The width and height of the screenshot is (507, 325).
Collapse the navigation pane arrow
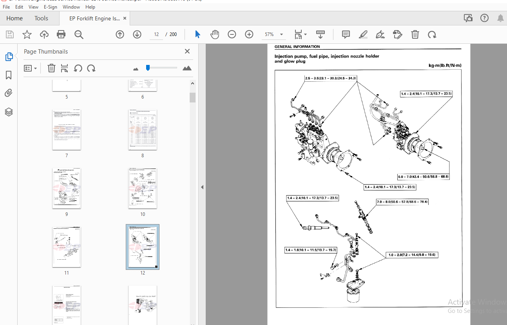[x=202, y=187]
